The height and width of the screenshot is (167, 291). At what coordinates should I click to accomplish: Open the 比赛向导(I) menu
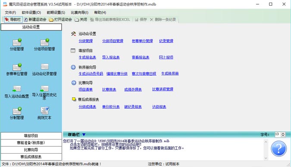point(80,12)
